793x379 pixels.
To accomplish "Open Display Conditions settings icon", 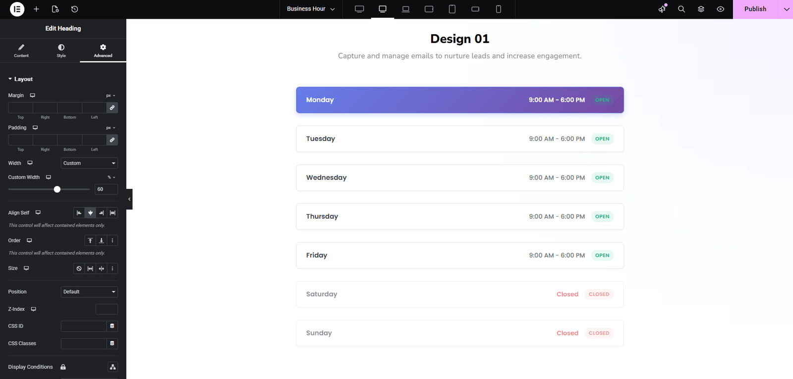I will point(113,367).
